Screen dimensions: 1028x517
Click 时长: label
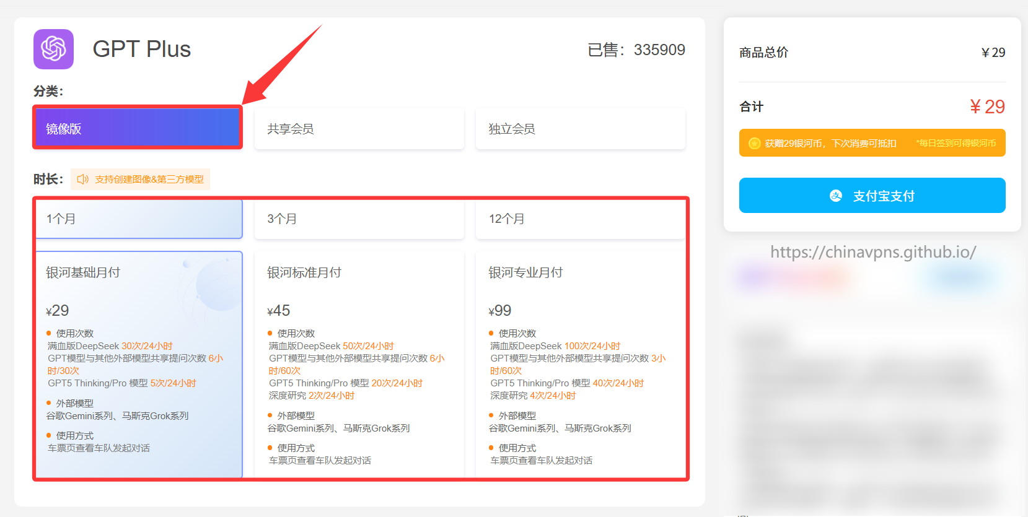tap(48, 179)
